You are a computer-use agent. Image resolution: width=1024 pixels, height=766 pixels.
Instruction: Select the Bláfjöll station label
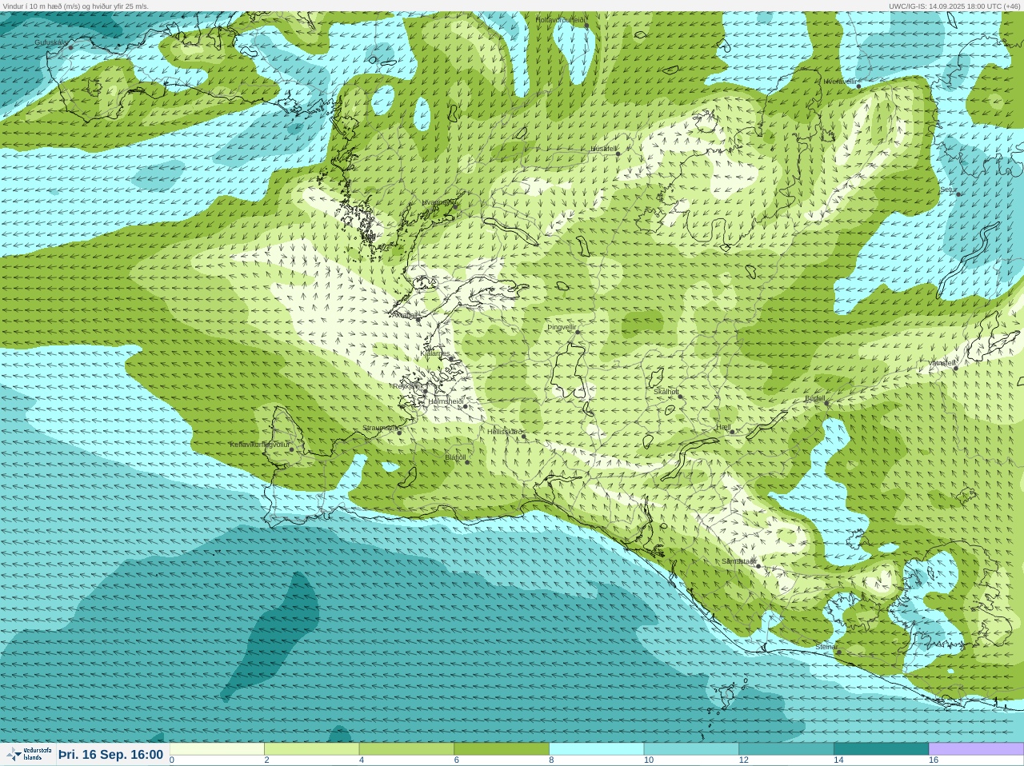pyautogui.click(x=455, y=457)
